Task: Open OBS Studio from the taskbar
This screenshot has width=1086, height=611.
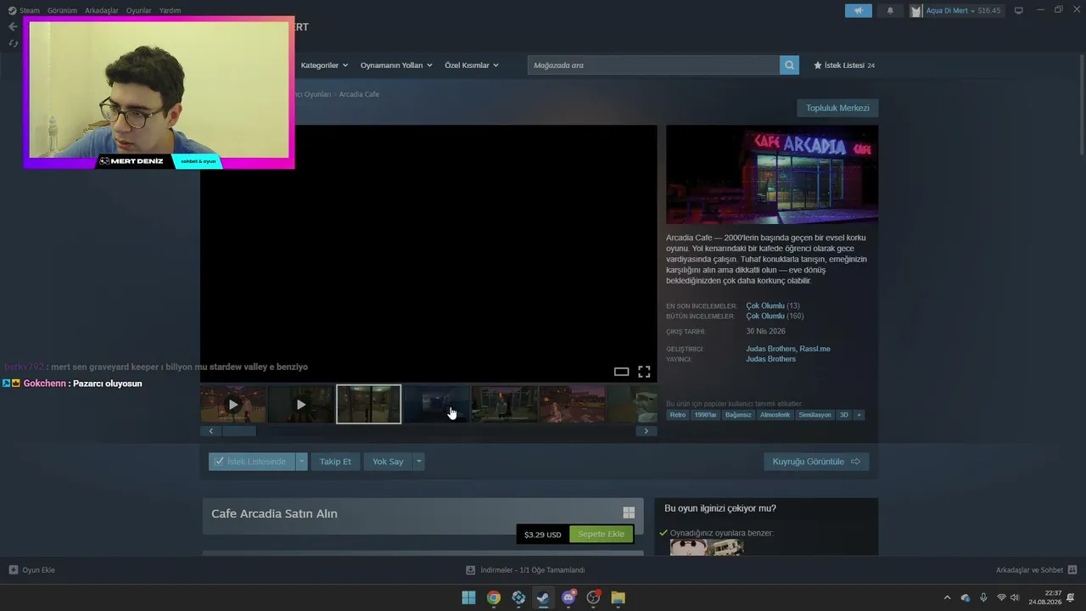Action: pyautogui.click(x=594, y=597)
